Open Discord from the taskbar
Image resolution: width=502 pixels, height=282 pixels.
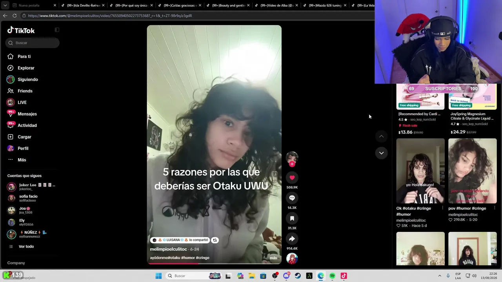click(286, 276)
